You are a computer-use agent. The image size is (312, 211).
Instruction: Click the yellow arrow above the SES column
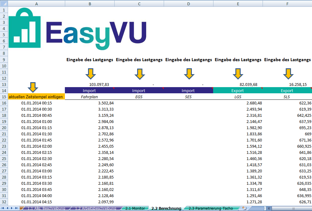click(x=189, y=74)
